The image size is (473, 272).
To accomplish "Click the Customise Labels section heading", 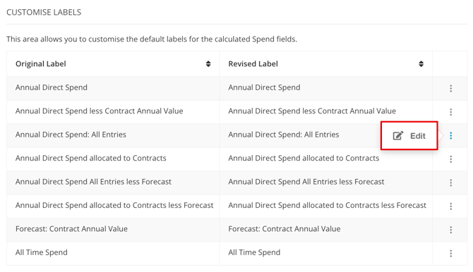I will [44, 13].
